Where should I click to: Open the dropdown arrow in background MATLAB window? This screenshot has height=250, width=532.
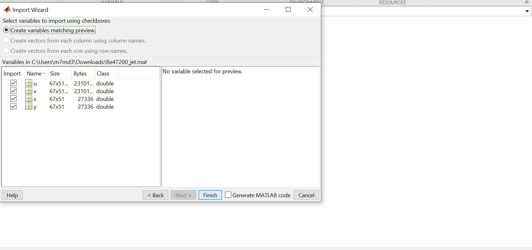pos(527,11)
